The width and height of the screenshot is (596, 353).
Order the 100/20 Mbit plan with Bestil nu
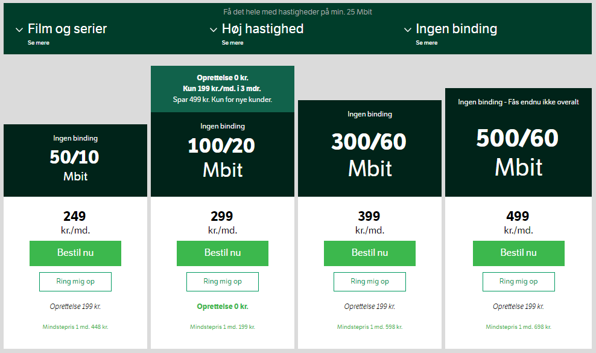[x=223, y=253]
